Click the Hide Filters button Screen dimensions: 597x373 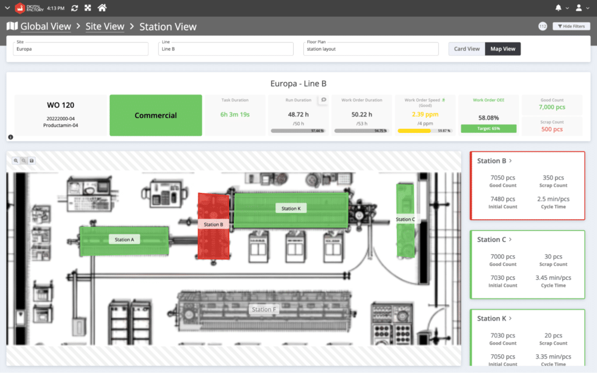coord(571,26)
